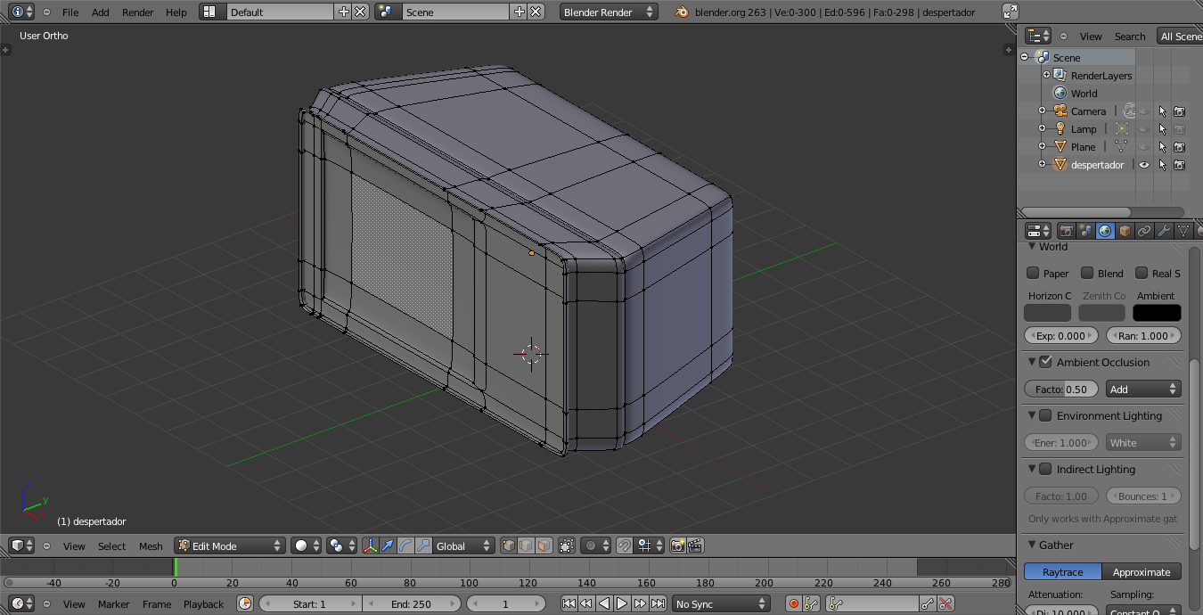The width and height of the screenshot is (1203, 615).
Task: Open the timeline editor type selector
Action: click(22, 603)
